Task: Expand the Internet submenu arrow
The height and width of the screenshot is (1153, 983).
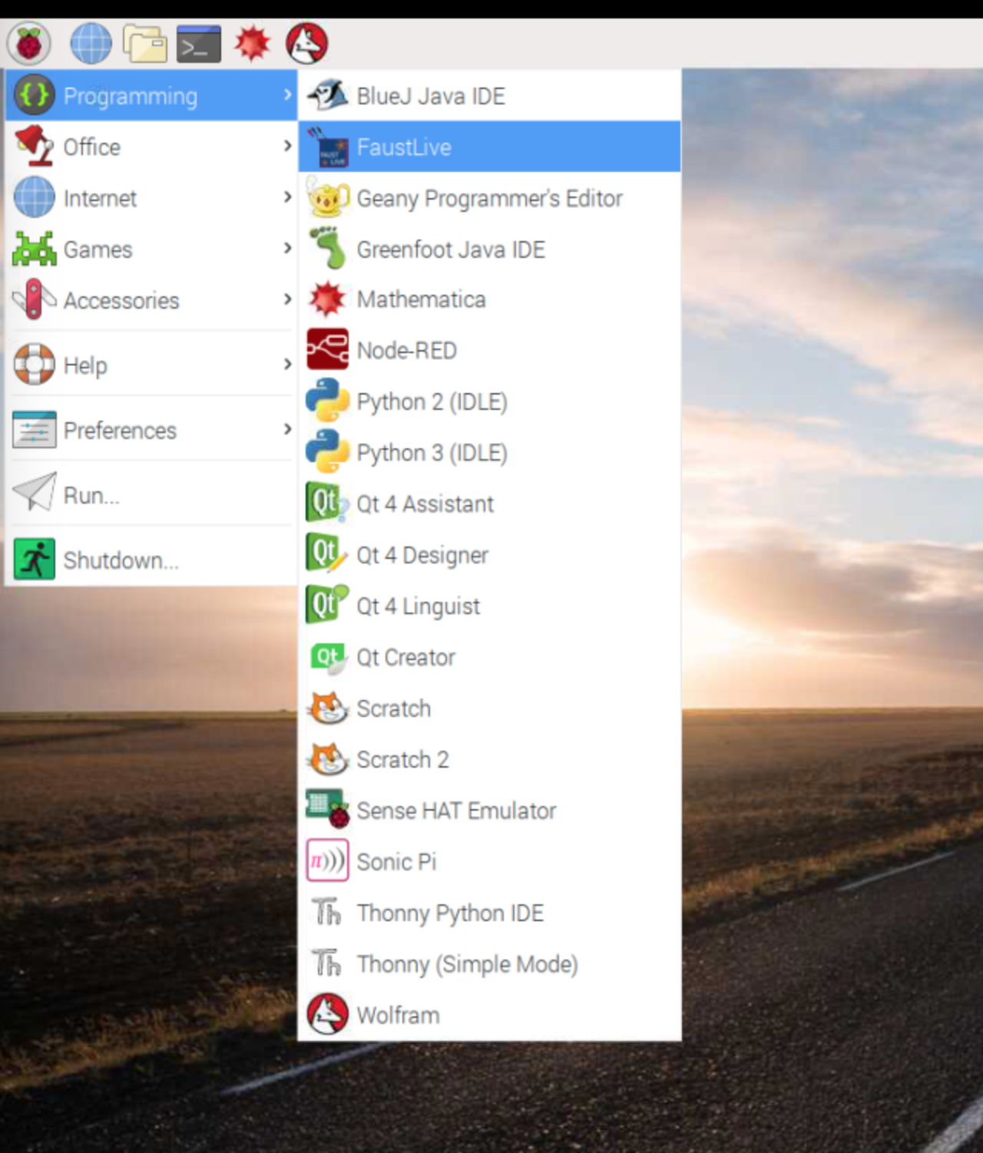Action: pos(287,197)
